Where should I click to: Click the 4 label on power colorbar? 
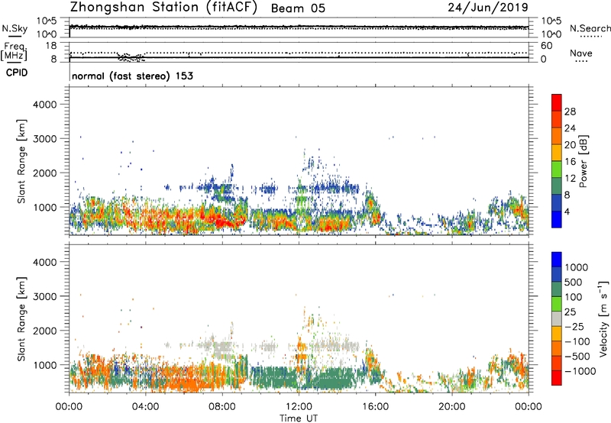click(567, 212)
